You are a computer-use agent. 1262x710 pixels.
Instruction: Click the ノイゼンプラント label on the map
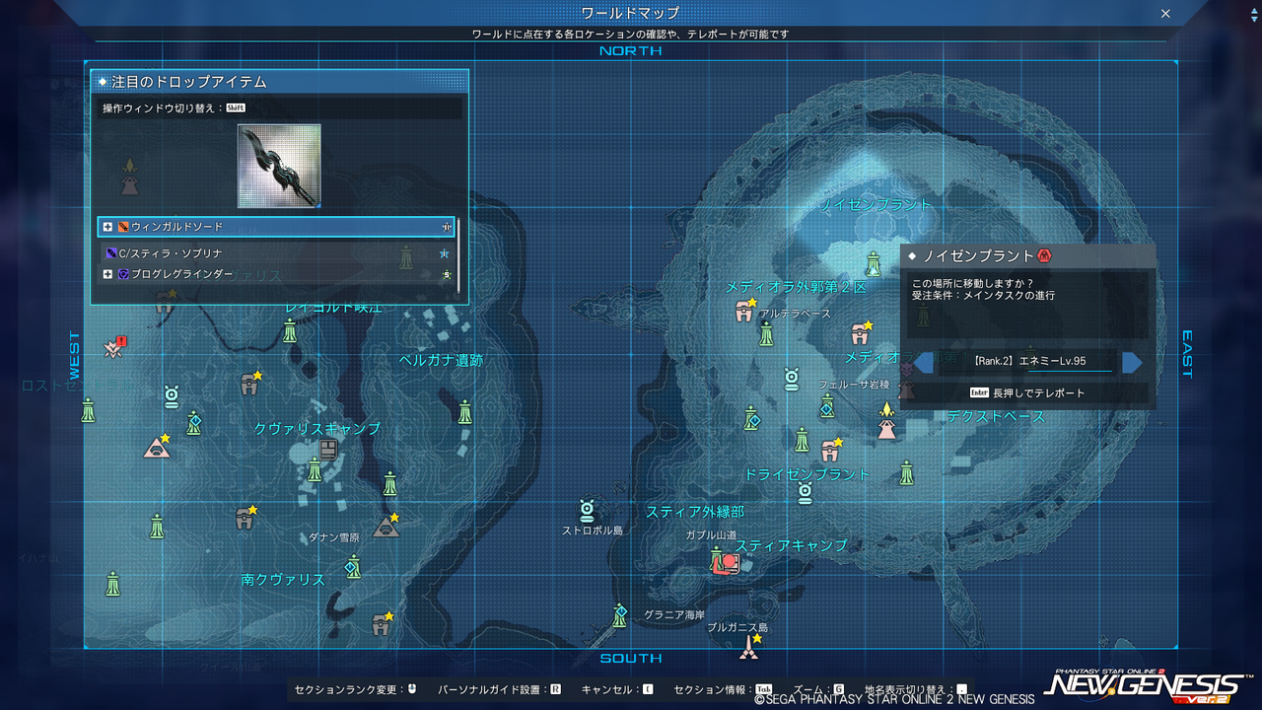[876, 204]
